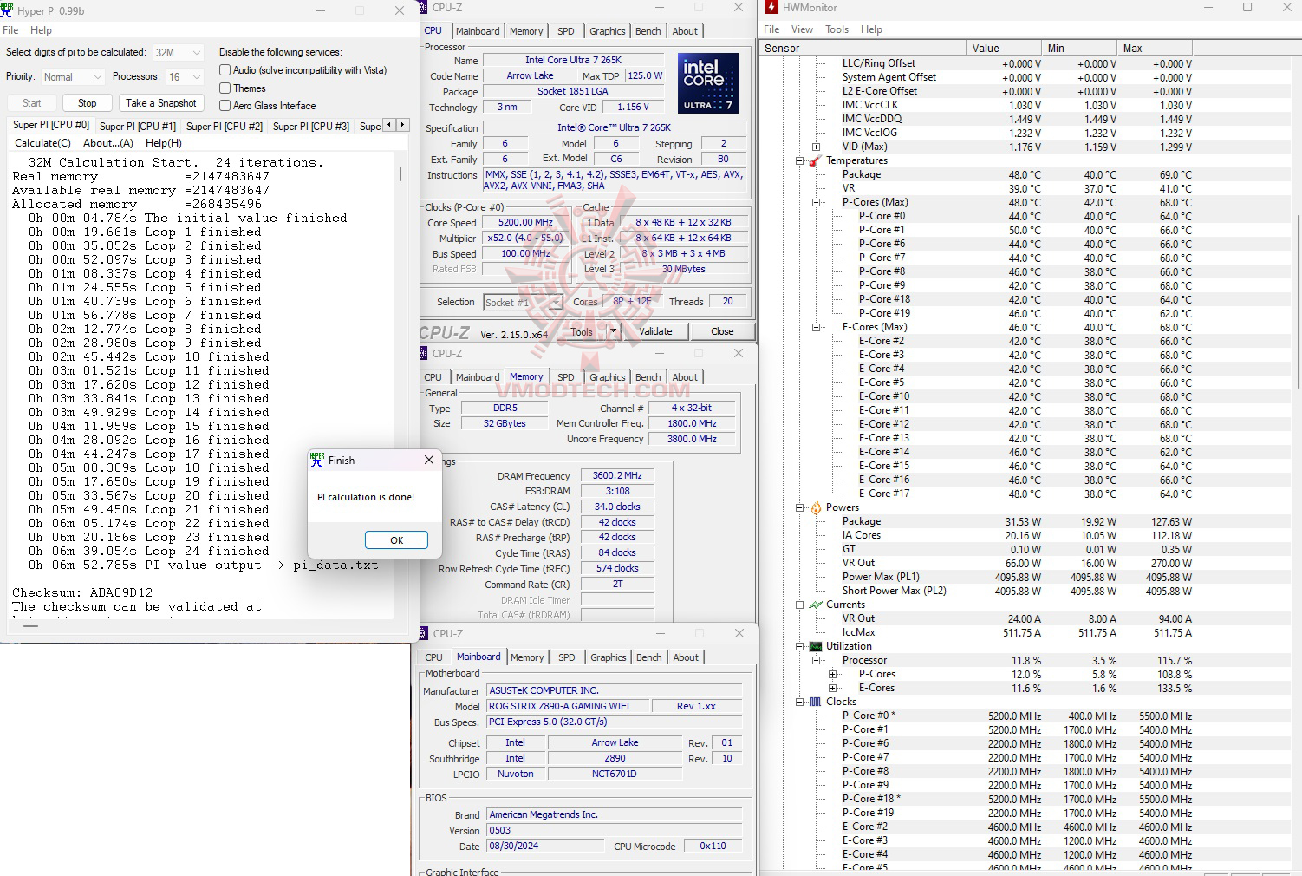Click the Currents icon in HWMonitor tree

pos(815,605)
